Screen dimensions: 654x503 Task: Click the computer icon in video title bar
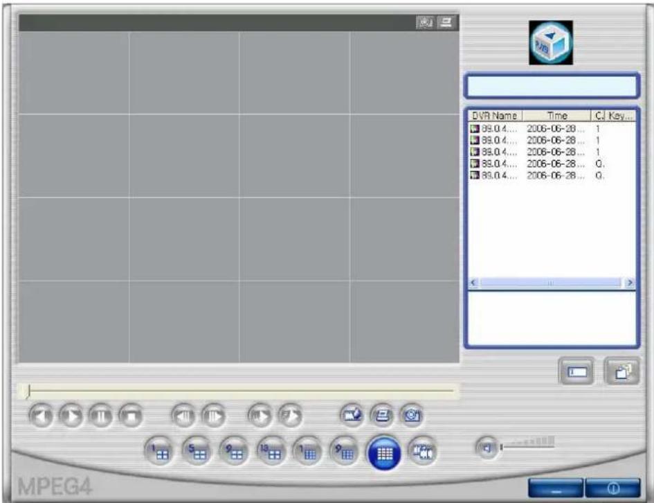pyautogui.click(x=446, y=22)
